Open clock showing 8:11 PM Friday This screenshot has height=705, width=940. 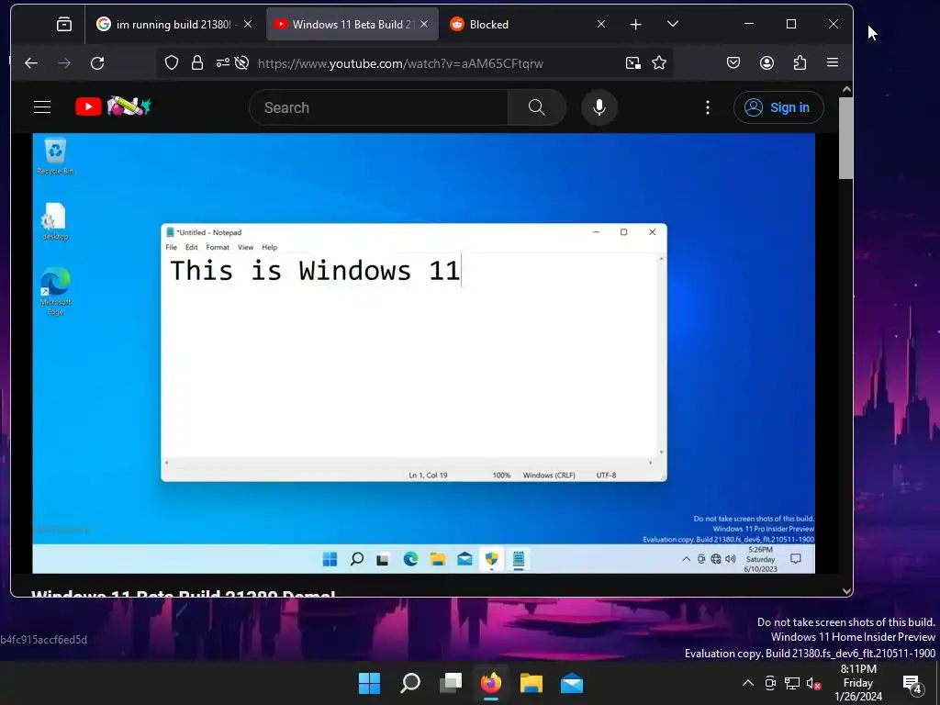858,683
